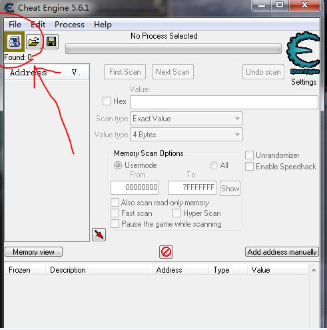Image resolution: width=327 pixels, height=330 pixels.
Task: Open the Scan type Exact Value dropdown
Action: [x=186, y=119]
